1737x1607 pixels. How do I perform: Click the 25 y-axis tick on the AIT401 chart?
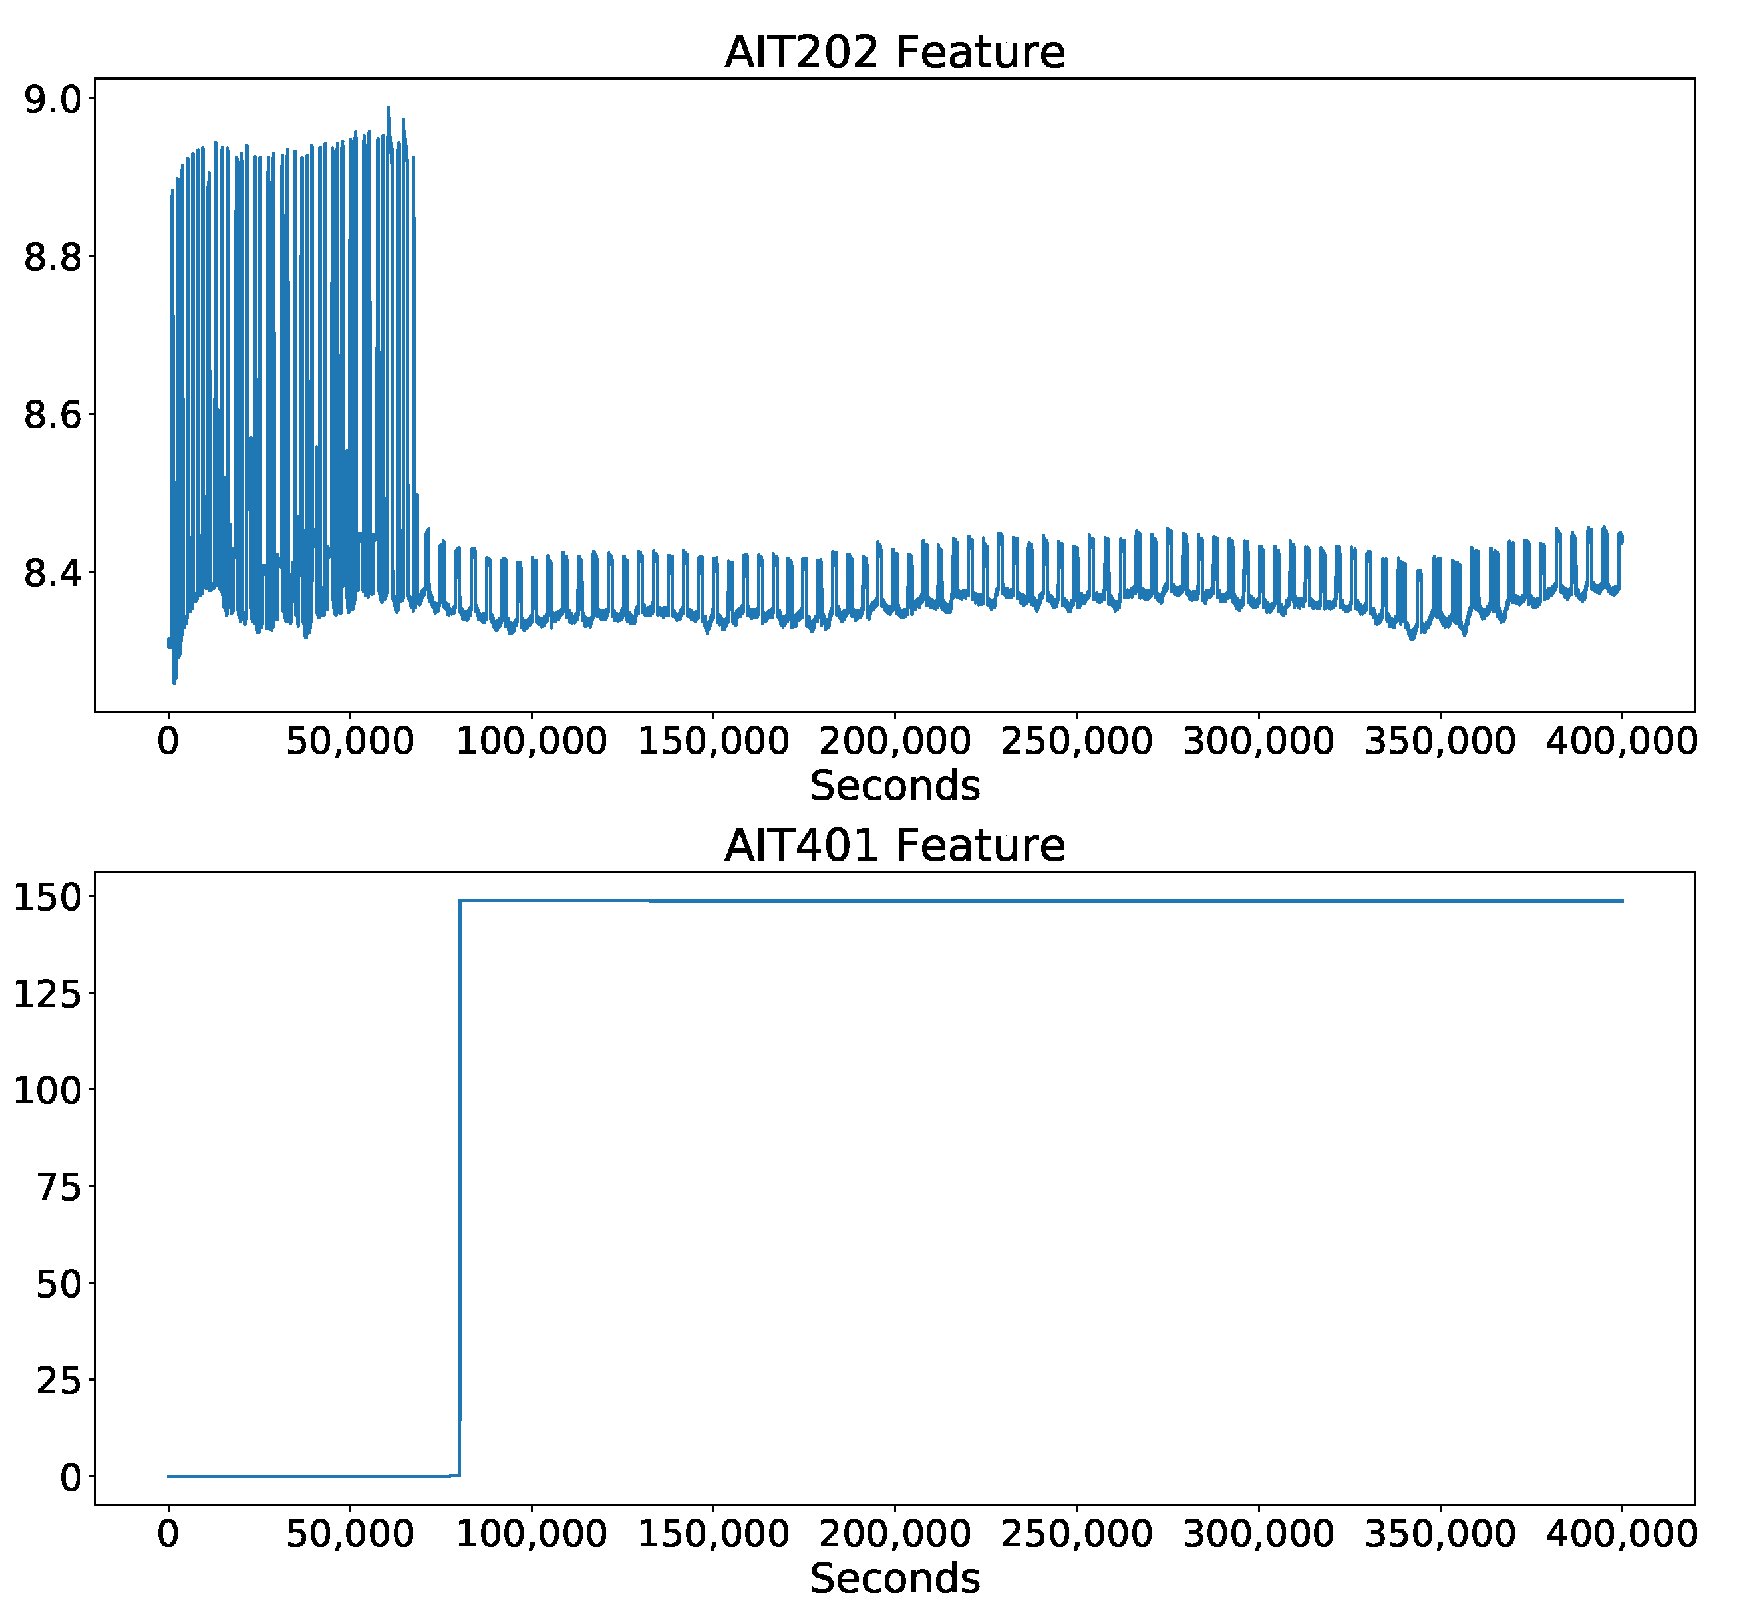pyautogui.click(x=59, y=1381)
